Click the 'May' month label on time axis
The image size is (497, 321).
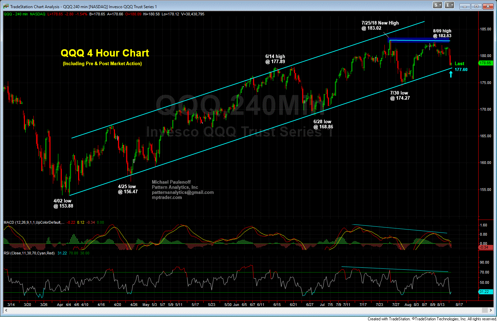(x=146, y=304)
